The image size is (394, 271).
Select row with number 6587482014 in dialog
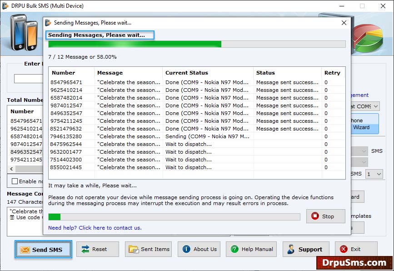click(197, 98)
